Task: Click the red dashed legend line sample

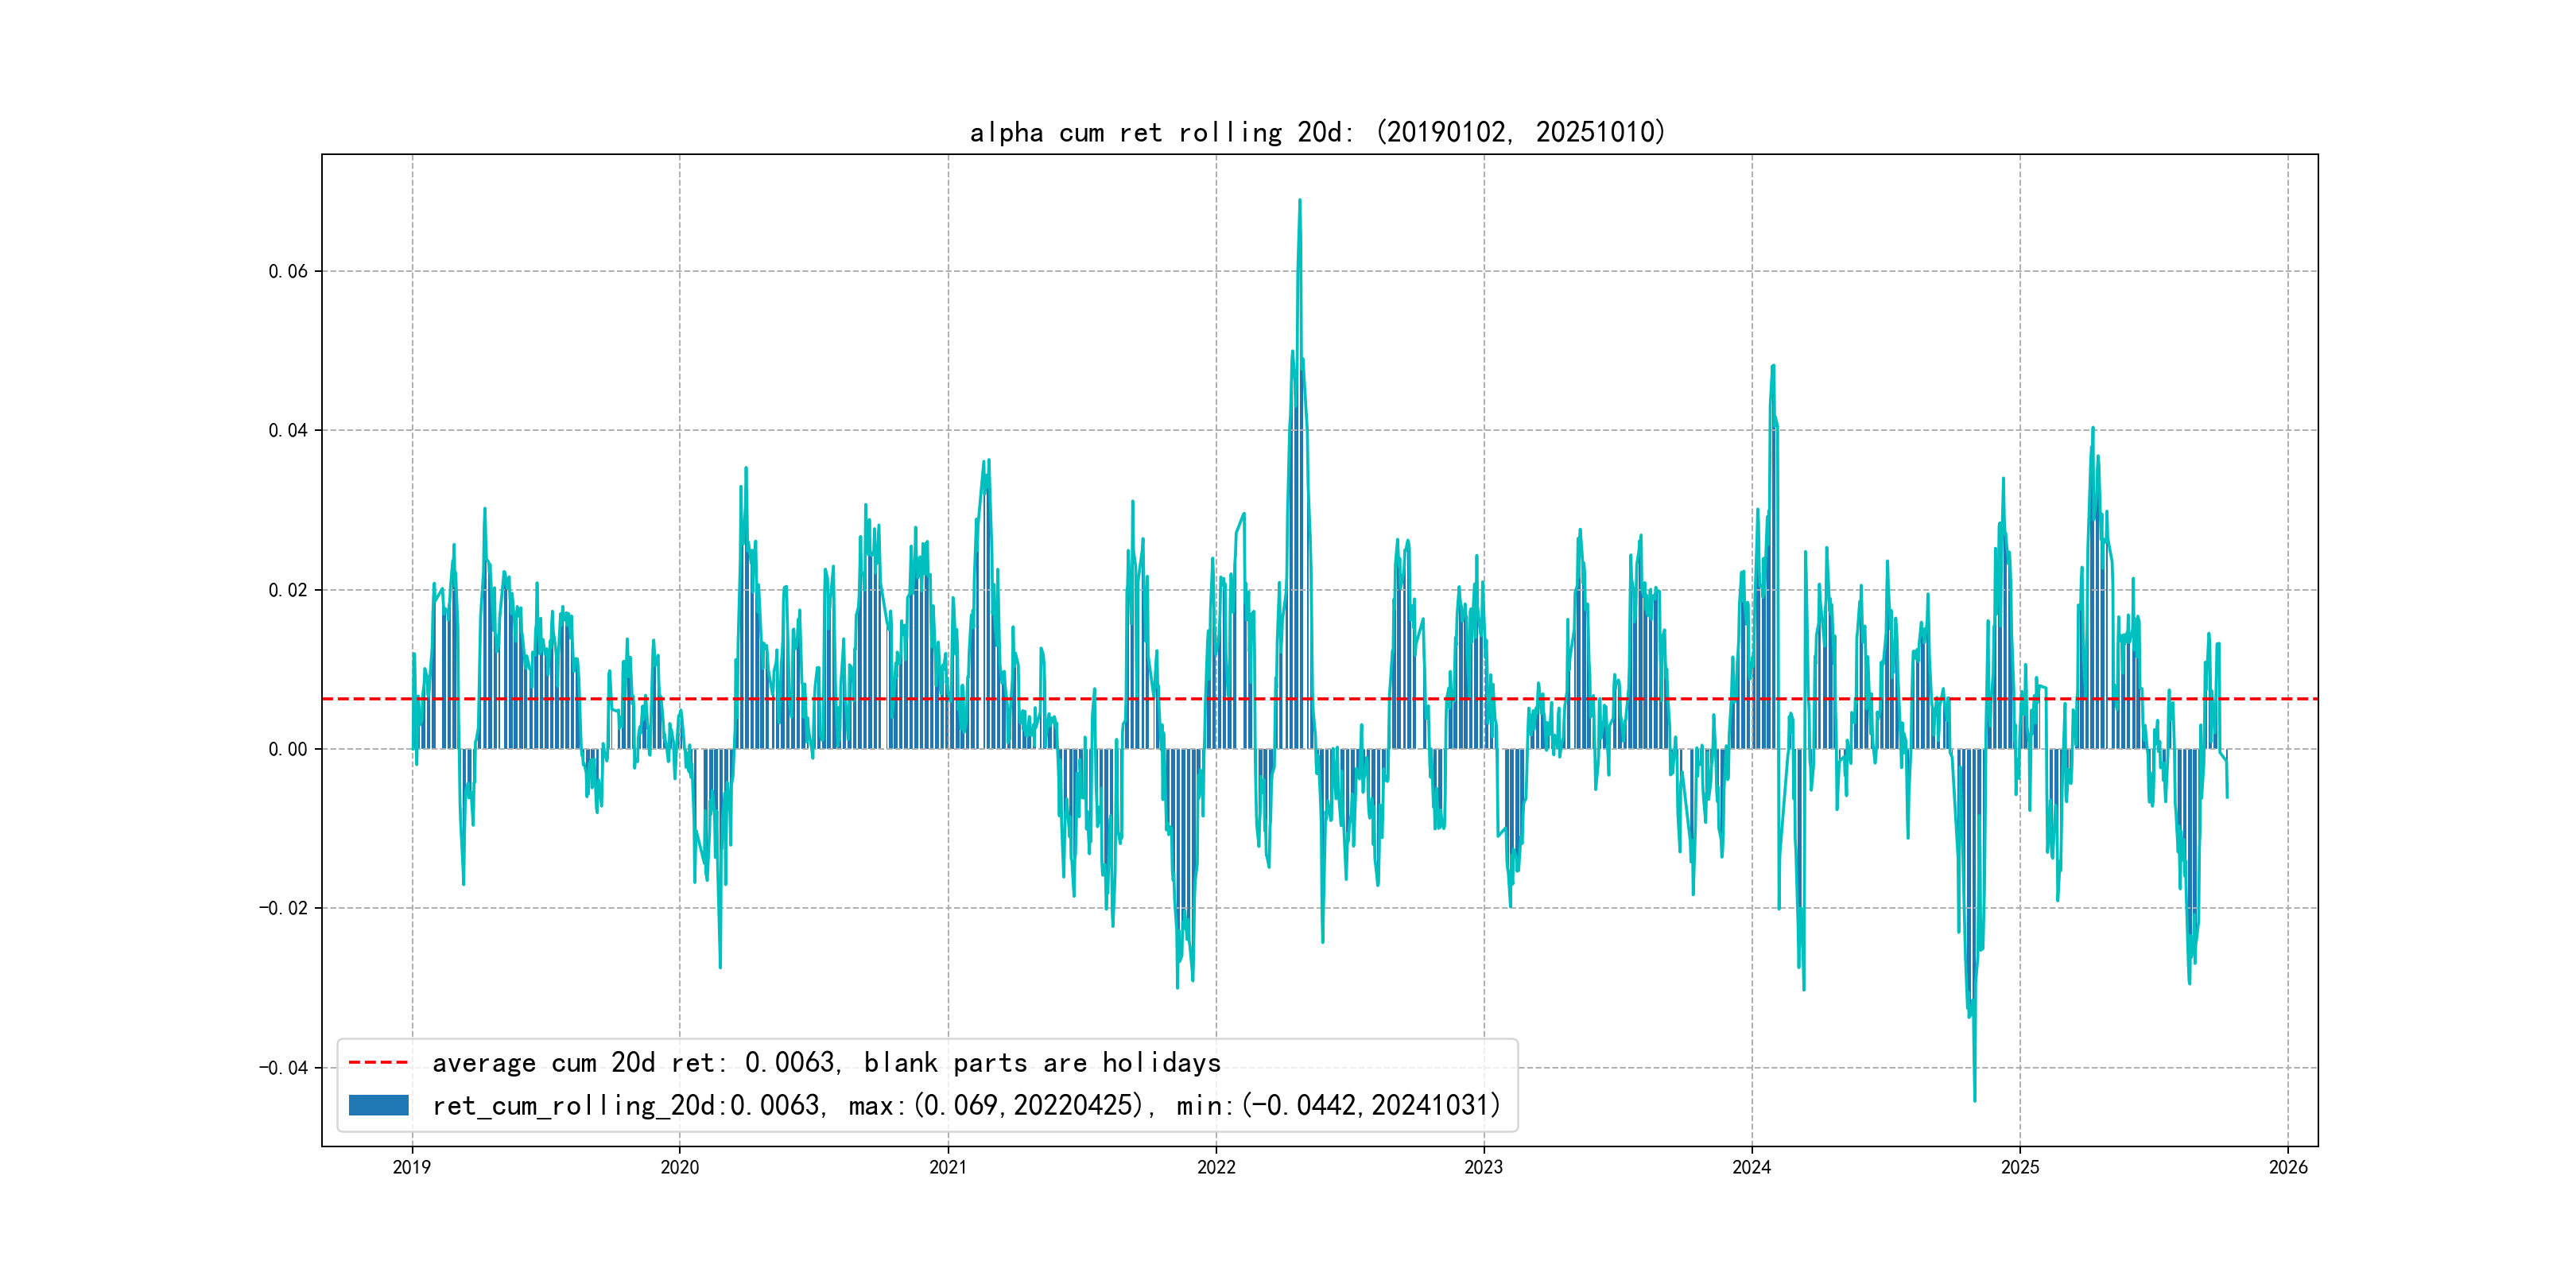Action: [x=378, y=1063]
